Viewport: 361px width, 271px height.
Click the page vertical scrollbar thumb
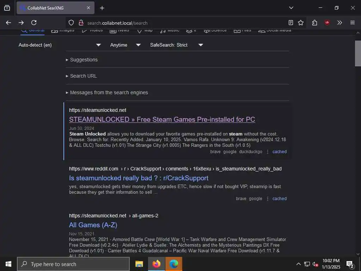(x=358, y=53)
